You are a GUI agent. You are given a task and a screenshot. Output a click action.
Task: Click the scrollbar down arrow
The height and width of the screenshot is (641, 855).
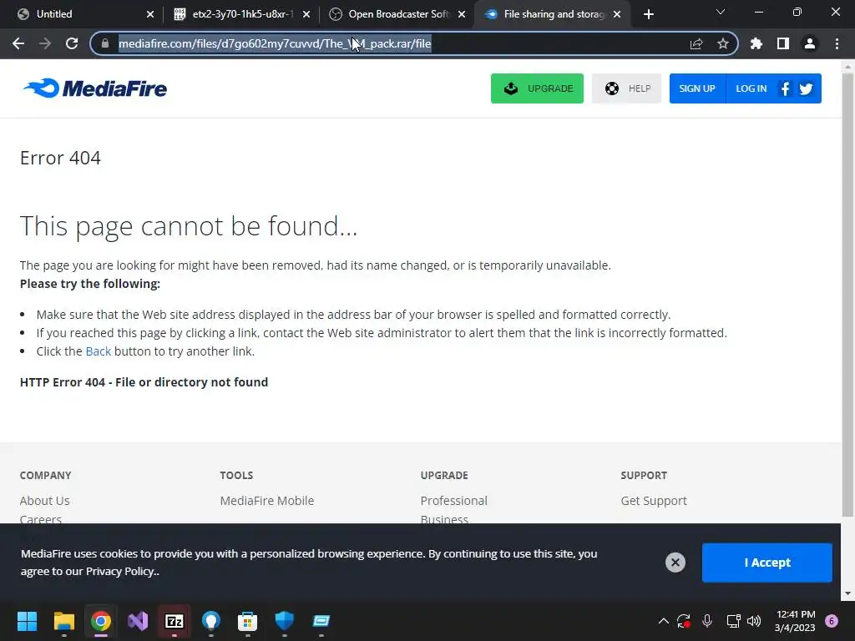pos(847,593)
